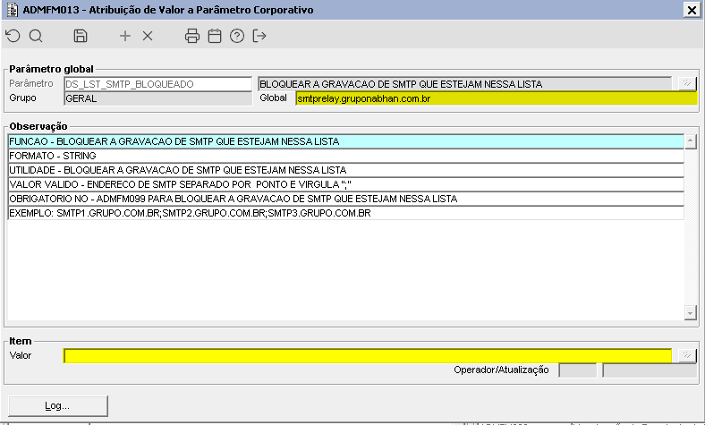Click the refresh/undo toolbar icon
This screenshot has height=425, width=705.
13,36
